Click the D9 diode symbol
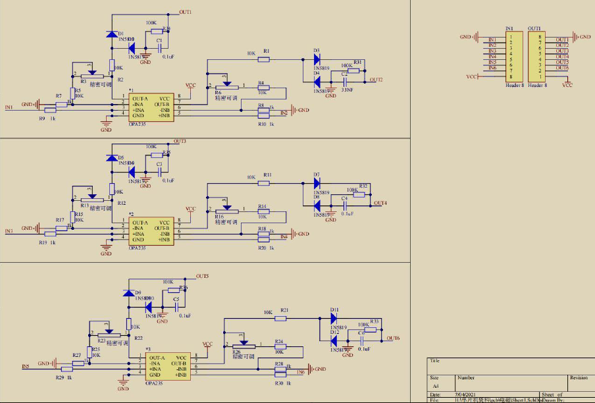Screen dimensions: 595x403 click(x=128, y=293)
